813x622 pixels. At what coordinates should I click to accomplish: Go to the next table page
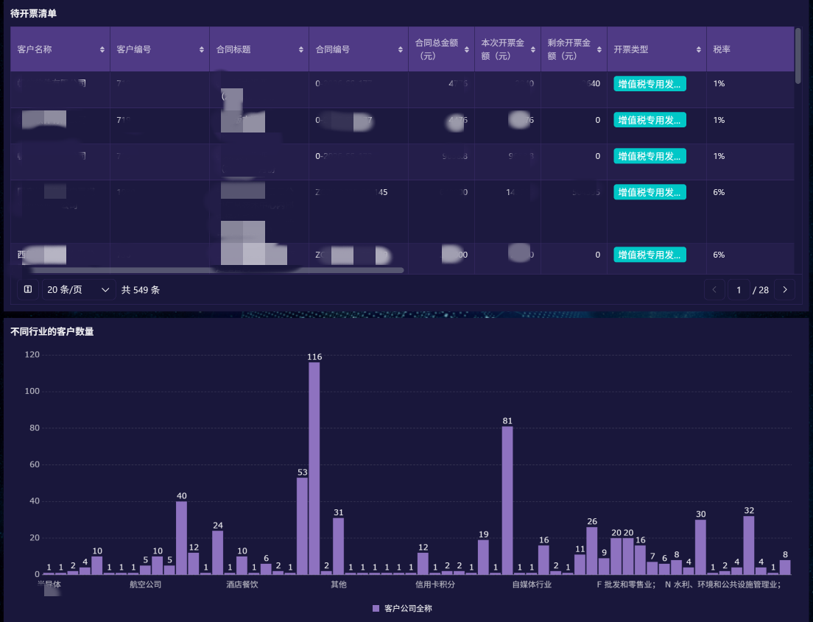coord(785,290)
